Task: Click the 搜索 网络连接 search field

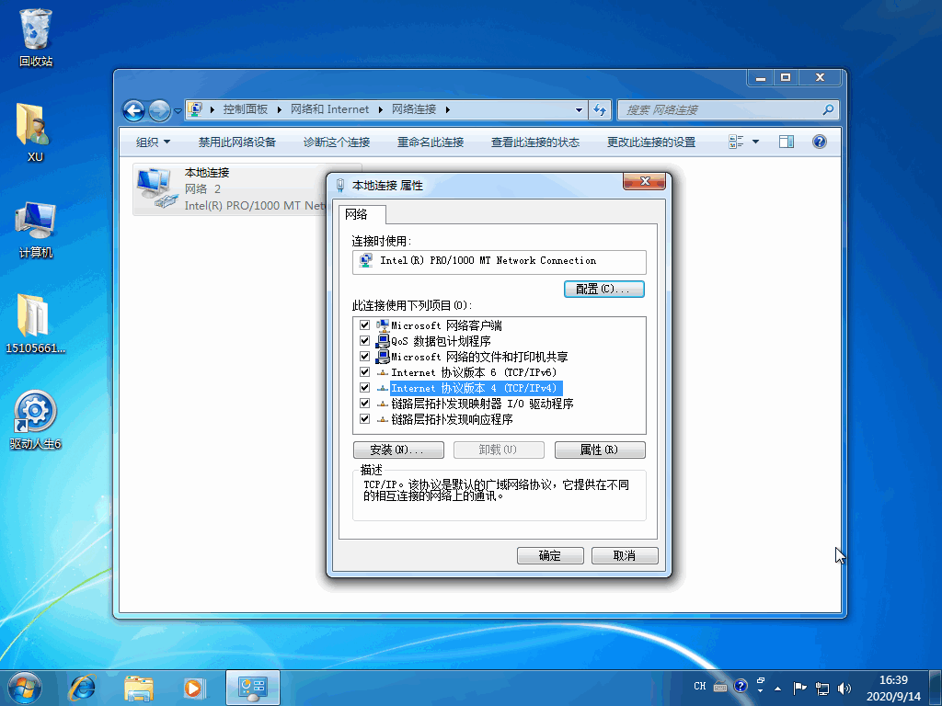Action: coord(720,110)
